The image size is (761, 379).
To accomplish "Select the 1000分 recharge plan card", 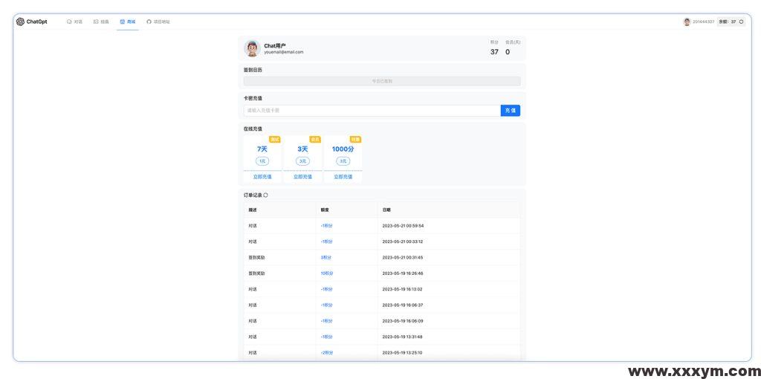I will [343, 154].
